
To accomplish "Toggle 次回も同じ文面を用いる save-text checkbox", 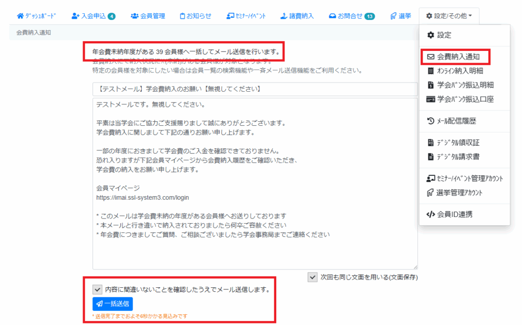I will [x=312, y=277].
